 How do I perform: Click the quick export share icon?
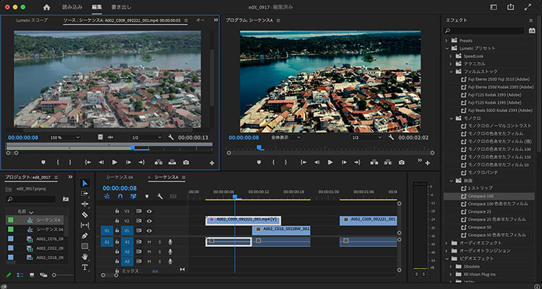pos(510,7)
